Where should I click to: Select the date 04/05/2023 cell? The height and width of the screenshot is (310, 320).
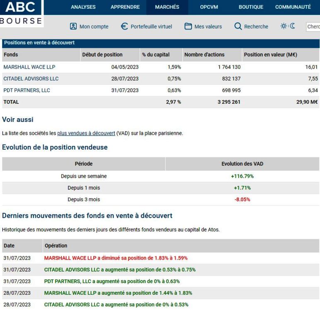[125, 67]
